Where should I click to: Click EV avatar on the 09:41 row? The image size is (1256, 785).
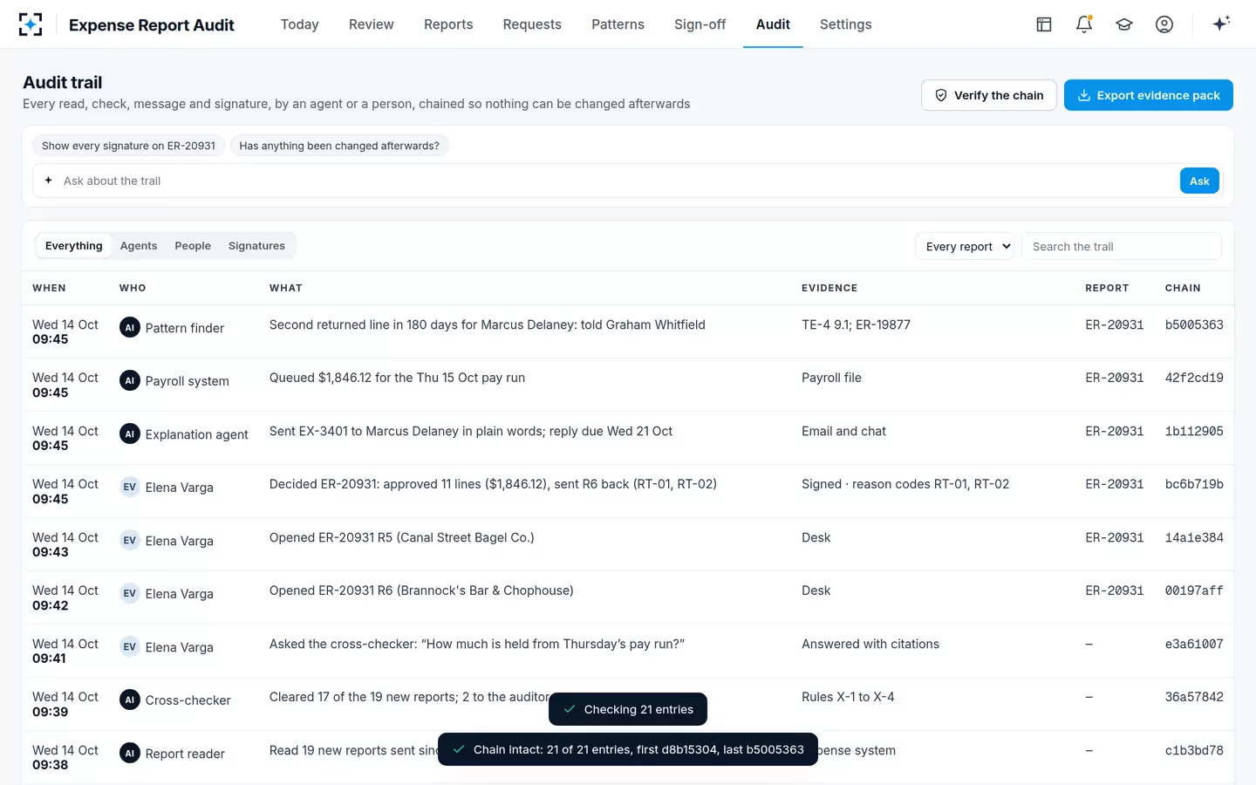pyautogui.click(x=130, y=647)
